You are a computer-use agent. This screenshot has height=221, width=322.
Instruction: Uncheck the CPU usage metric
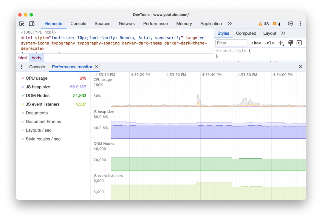click(23, 78)
